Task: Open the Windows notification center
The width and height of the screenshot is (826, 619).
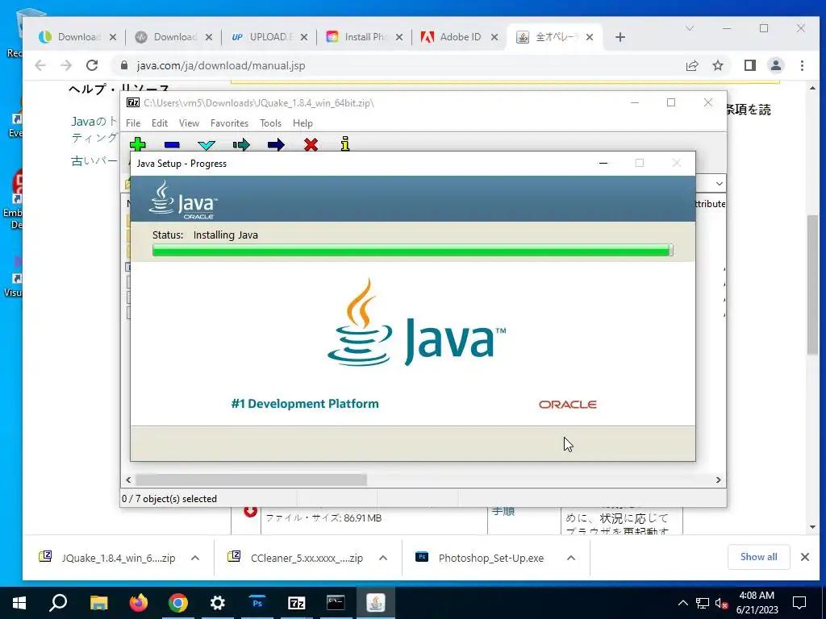Action: (x=799, y=603)
